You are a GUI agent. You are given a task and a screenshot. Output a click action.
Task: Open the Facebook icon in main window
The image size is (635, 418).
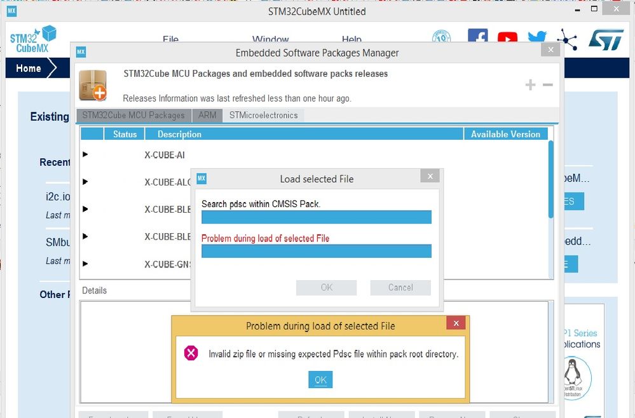pos(478,36)
